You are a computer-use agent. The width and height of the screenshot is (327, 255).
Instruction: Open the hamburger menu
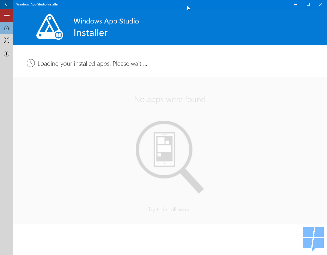(x=7, y=15)
